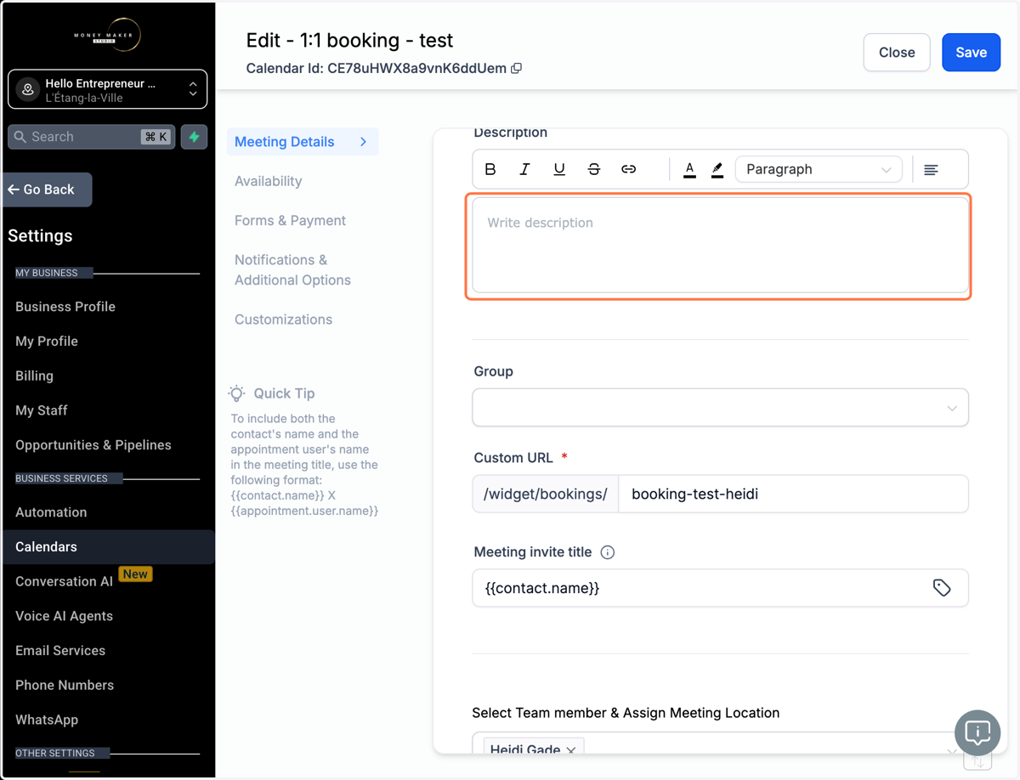Expand the team member selection dropdown arrow

[951, 751]
